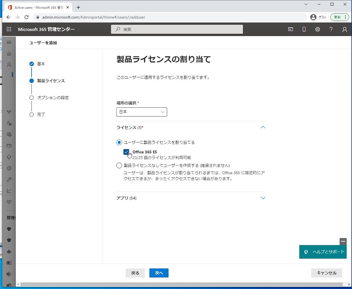This screenshot has width=352, height=289.
Task: Open the Users section in the sidebar
Action: pos(9,65)
